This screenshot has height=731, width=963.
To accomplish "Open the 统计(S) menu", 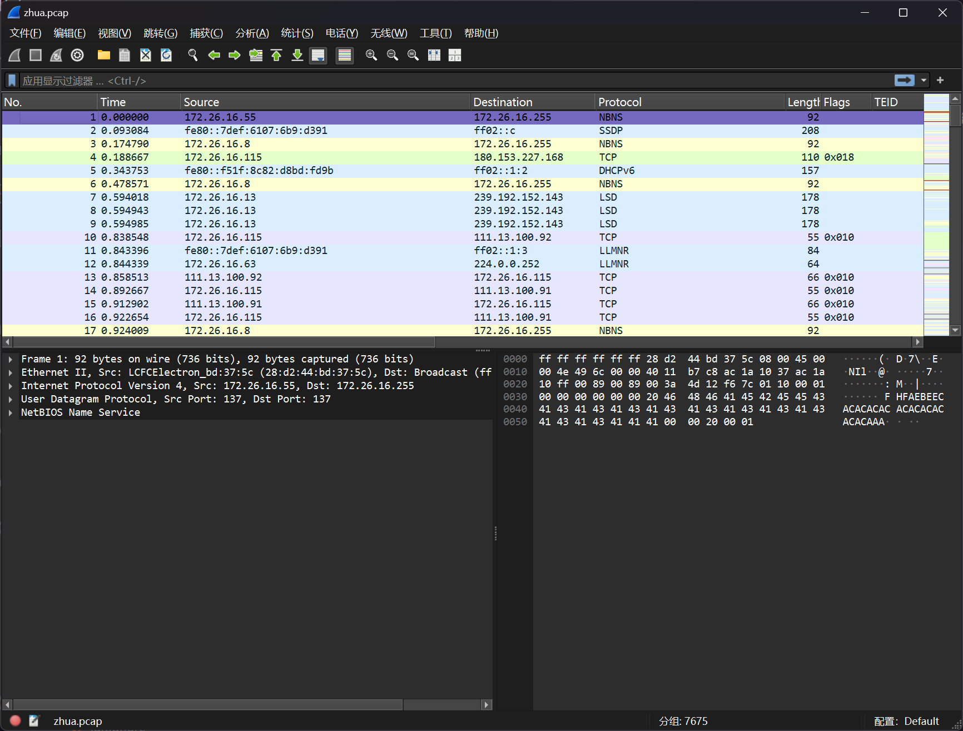I will [x=297, y=33].
